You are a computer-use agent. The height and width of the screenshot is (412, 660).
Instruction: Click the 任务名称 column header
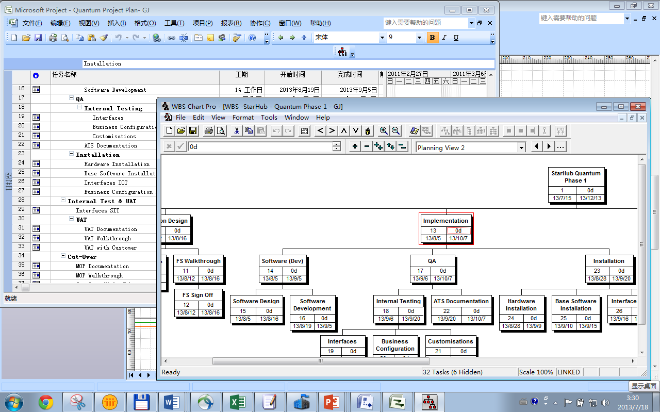click(64, 75)
